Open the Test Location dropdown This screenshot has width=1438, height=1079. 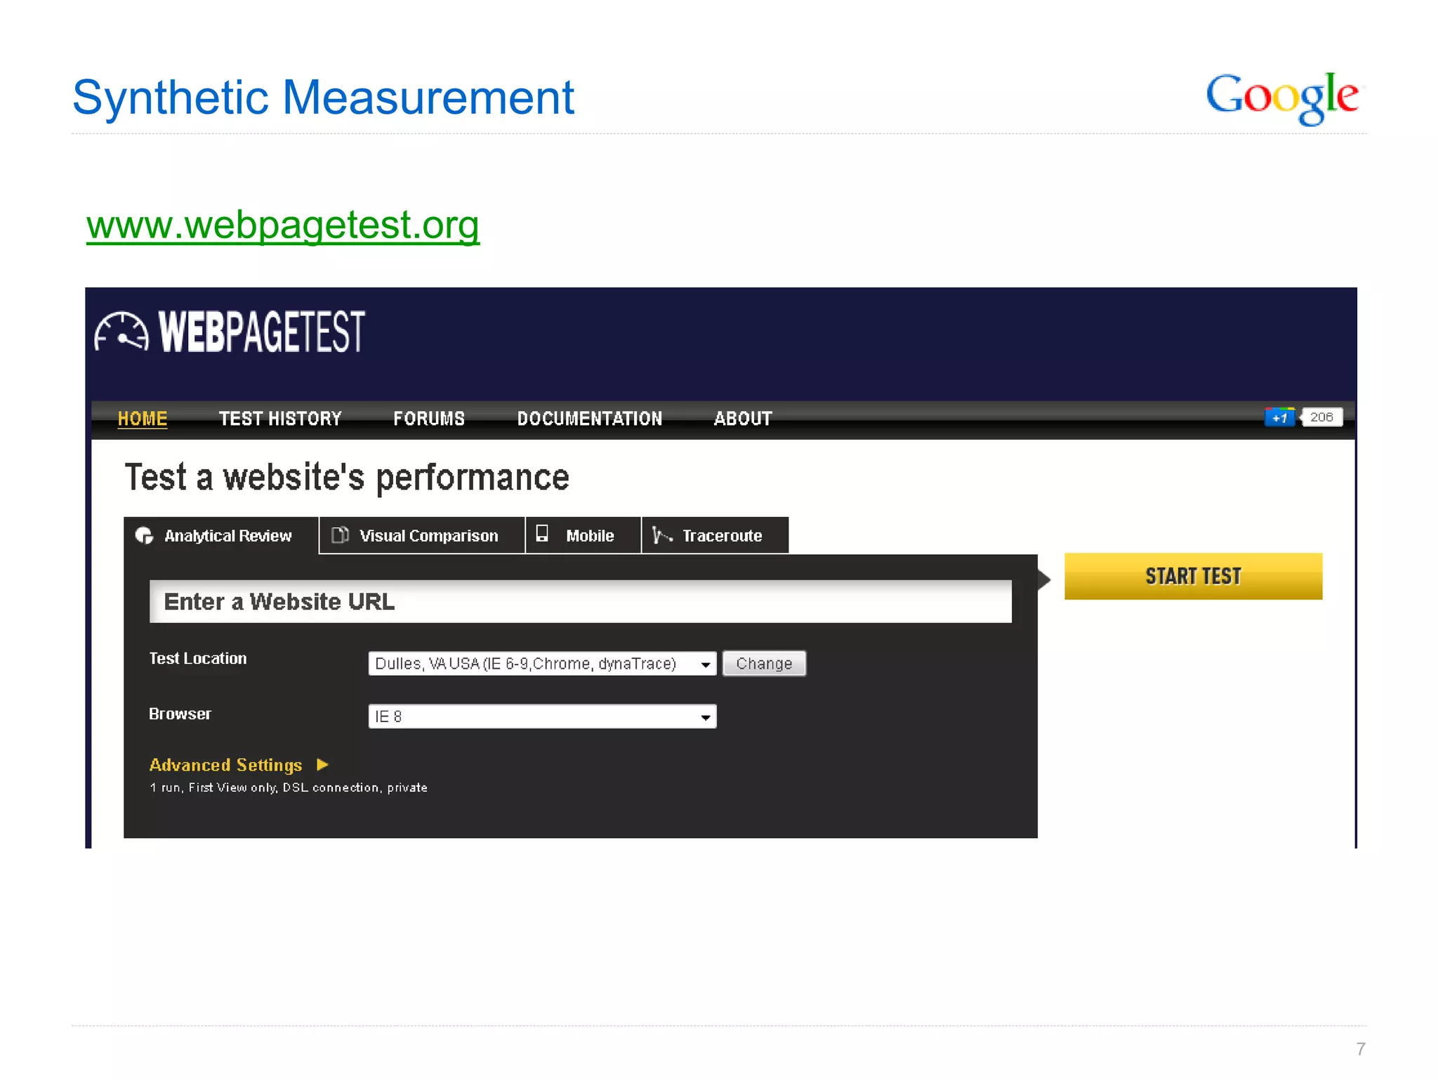(x=541, y=664)
